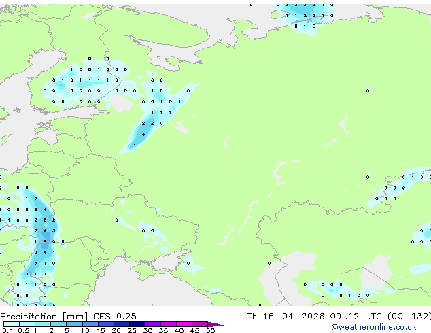Click the purple arrow tip past 50
Image resolution: width=431 pixels, height=333 pixels.
215,324
